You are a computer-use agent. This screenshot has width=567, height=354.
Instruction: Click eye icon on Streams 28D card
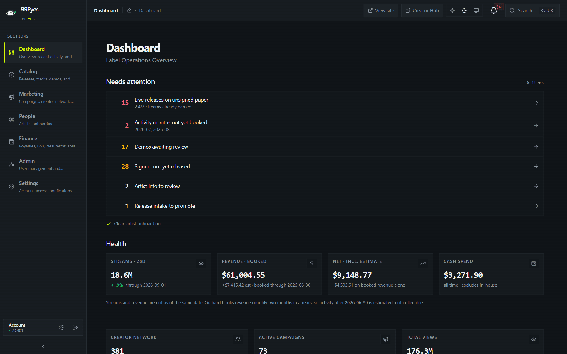pyautogui.click(x=201, y=263)
